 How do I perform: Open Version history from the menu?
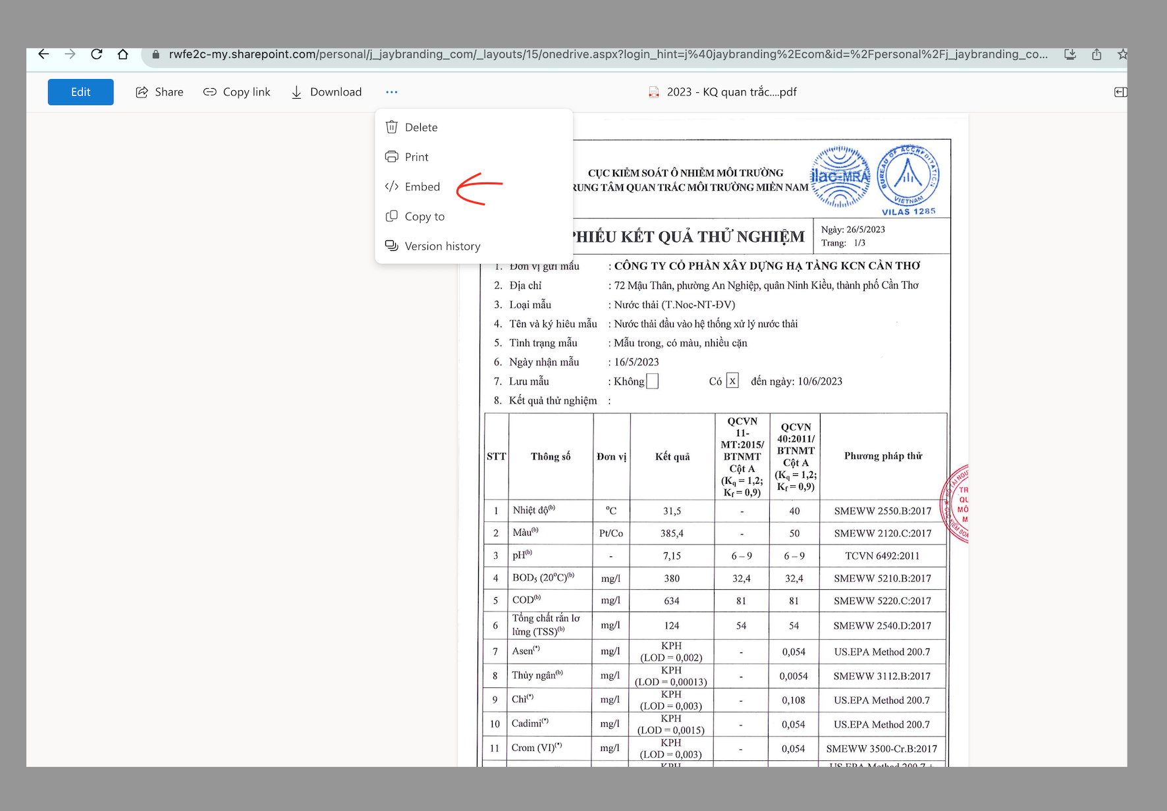(442, 246)
